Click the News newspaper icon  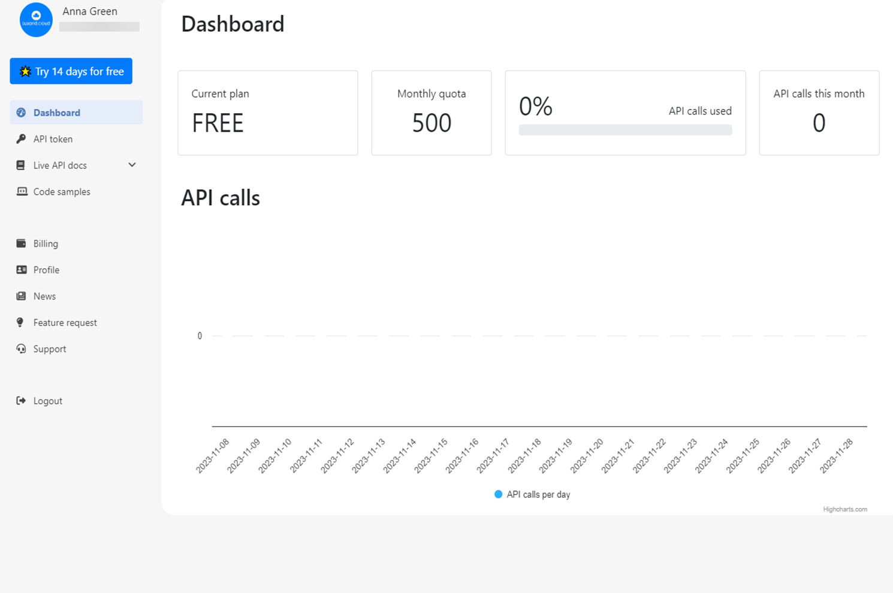(x=22, y=296)
